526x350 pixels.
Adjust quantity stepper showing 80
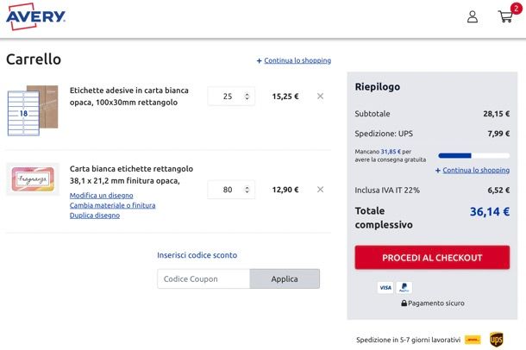[247, 190]
